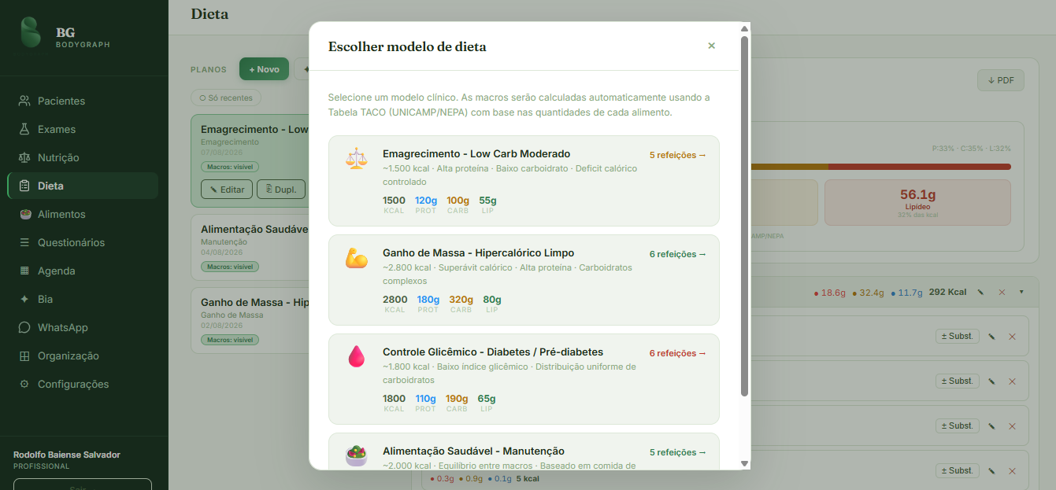Close the Escolher modelo de dieta dialog
Screen dimensions: 1056x490
click(711, 46)
